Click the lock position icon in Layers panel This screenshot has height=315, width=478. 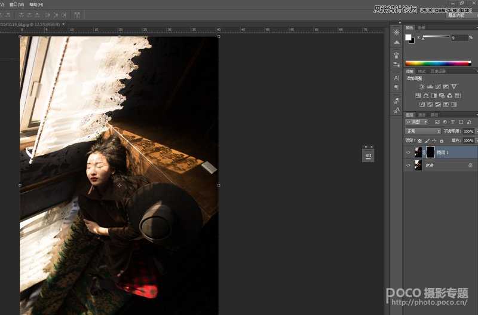pyautogui.click(x=434, y=140)
